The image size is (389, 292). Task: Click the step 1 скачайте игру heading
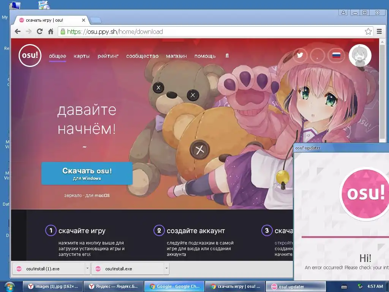click(82, 231)
